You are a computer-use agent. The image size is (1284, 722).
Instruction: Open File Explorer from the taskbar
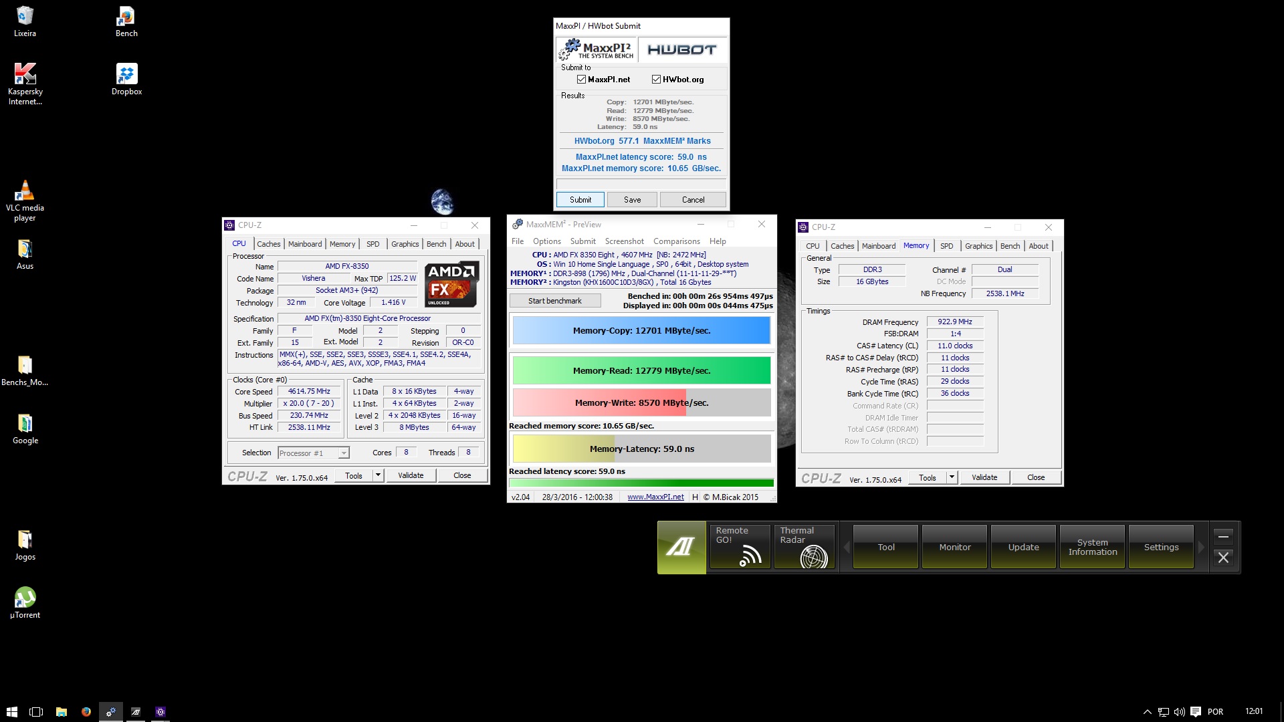pos(61,712)
